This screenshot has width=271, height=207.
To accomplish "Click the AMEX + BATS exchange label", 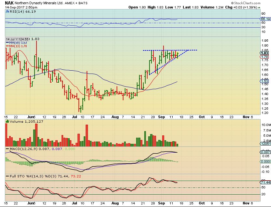I will (x=76, y=3).
